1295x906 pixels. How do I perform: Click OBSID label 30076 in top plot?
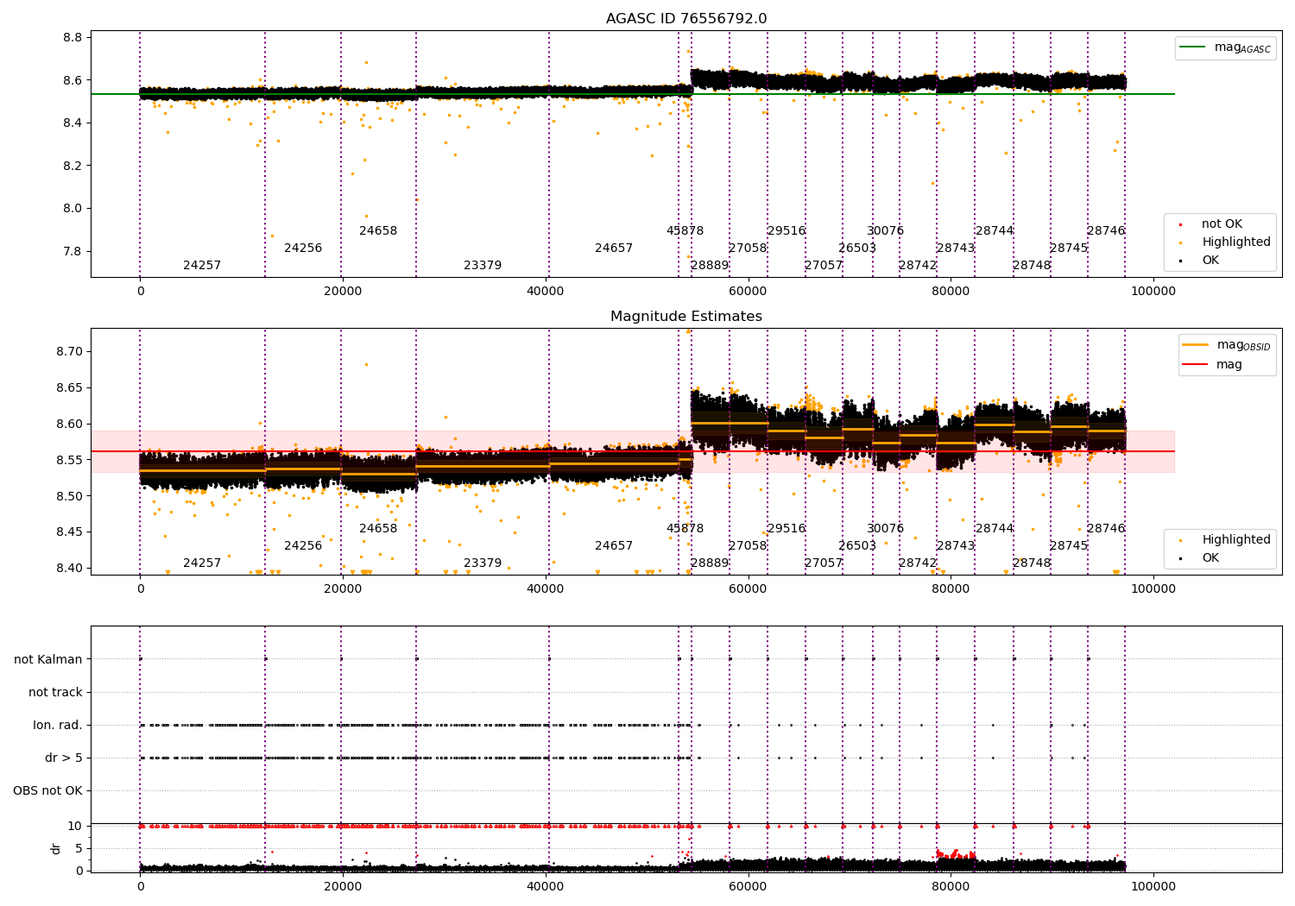[886, 231]
